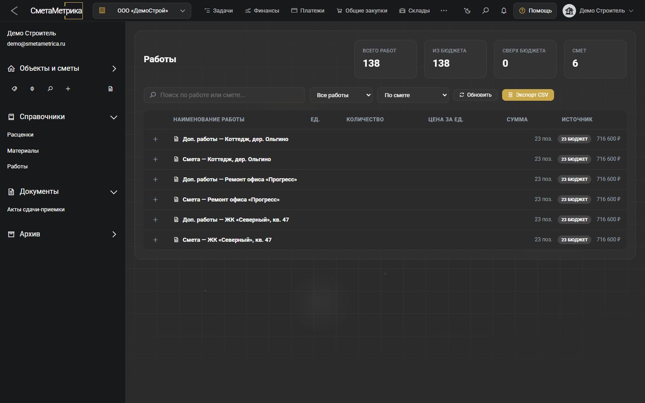This screenshot has width=645, height=403.
Task: Open the Финансы menu item
Action: point(262,10)
